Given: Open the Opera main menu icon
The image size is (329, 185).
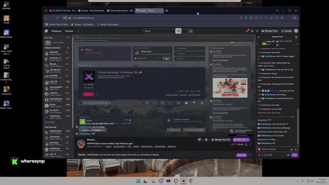Looking at the screenshot, I should click(x=46, y=11).
